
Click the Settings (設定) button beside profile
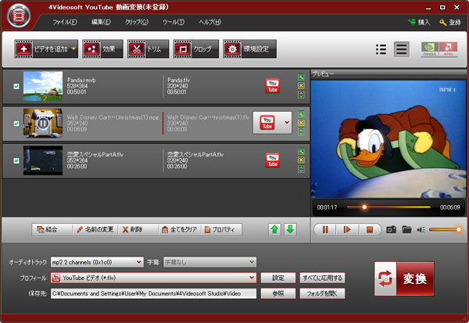278,278
